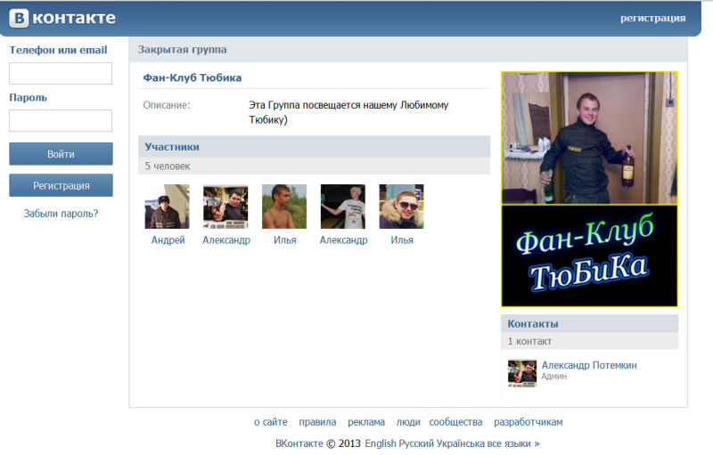Click регистрация link in the top header

652,18
